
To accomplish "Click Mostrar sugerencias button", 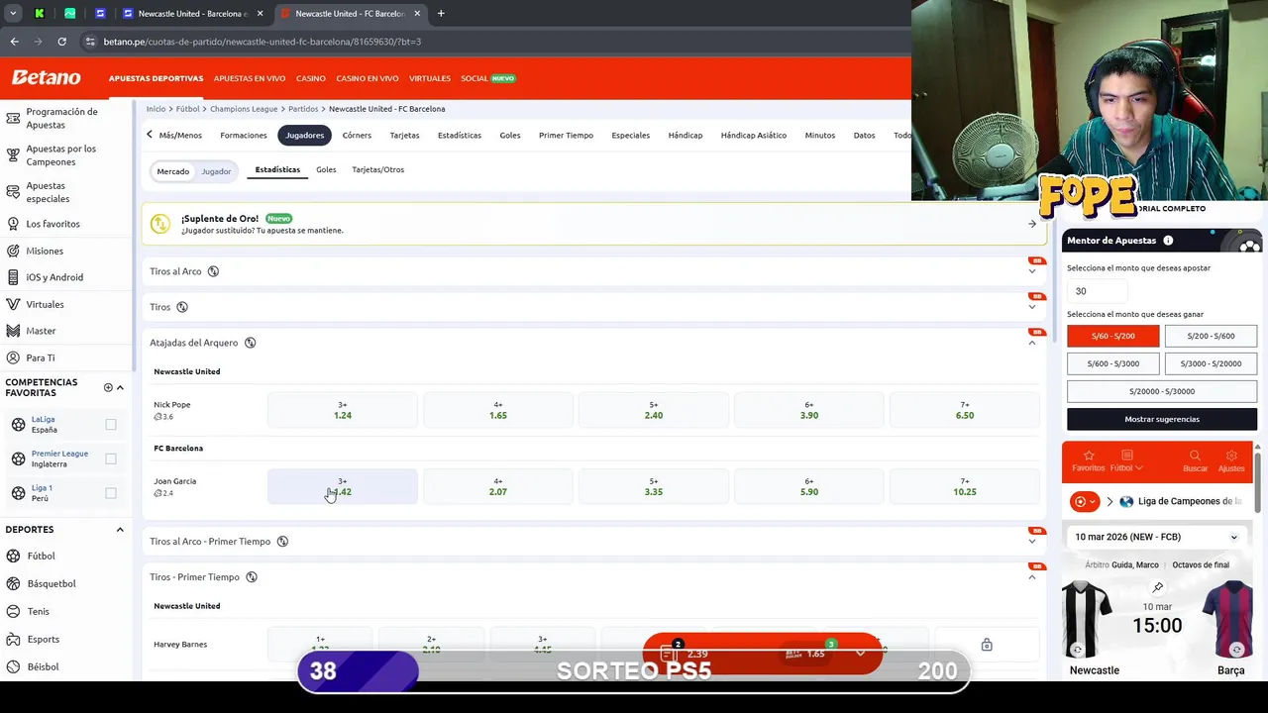I will [x=1162, y=419].
